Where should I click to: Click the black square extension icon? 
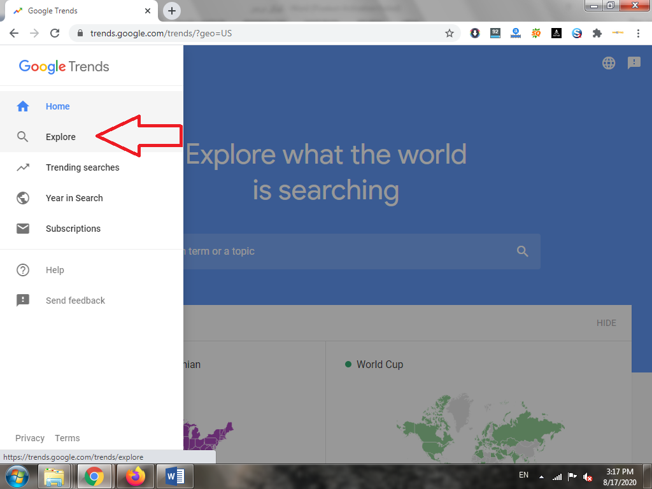coord(556,33)
